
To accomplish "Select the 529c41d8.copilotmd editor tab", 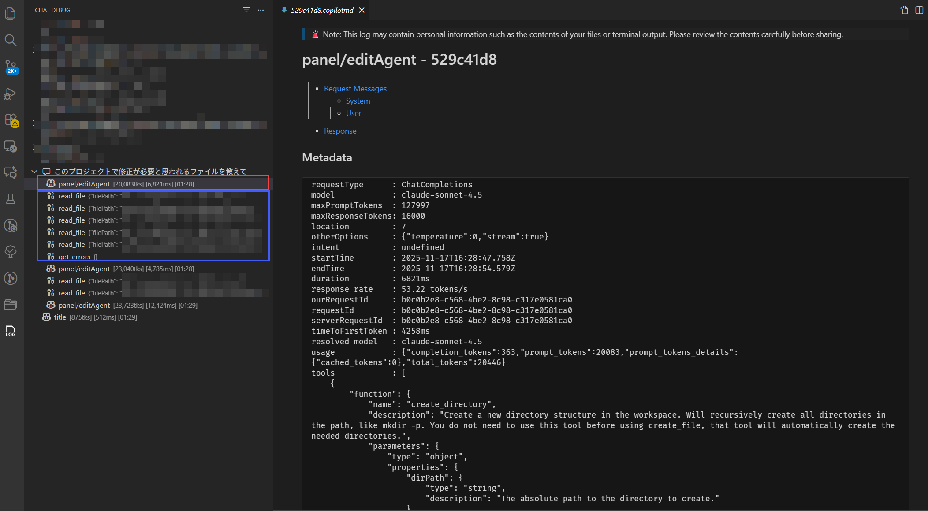I will coord(322,10).
